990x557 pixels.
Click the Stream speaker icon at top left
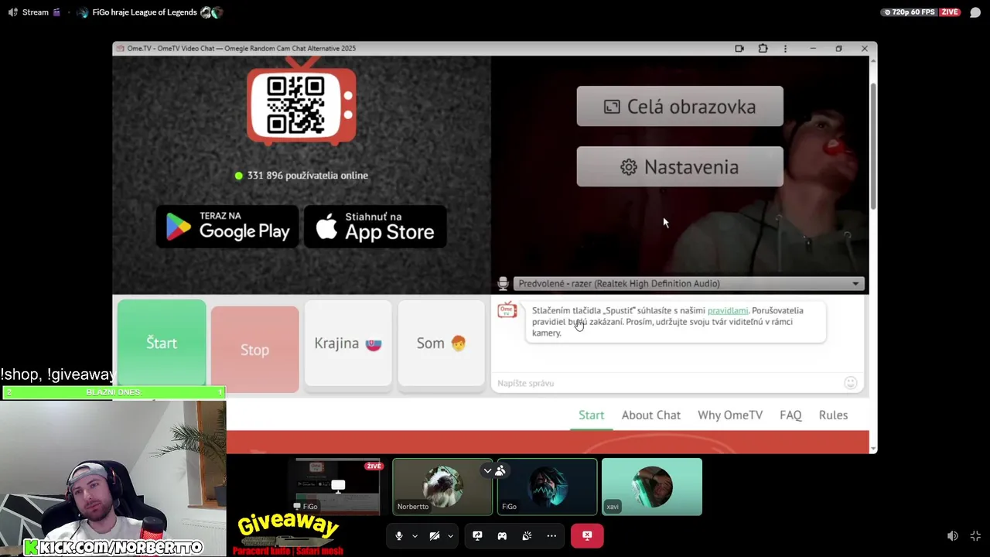(x=12, y=12)
